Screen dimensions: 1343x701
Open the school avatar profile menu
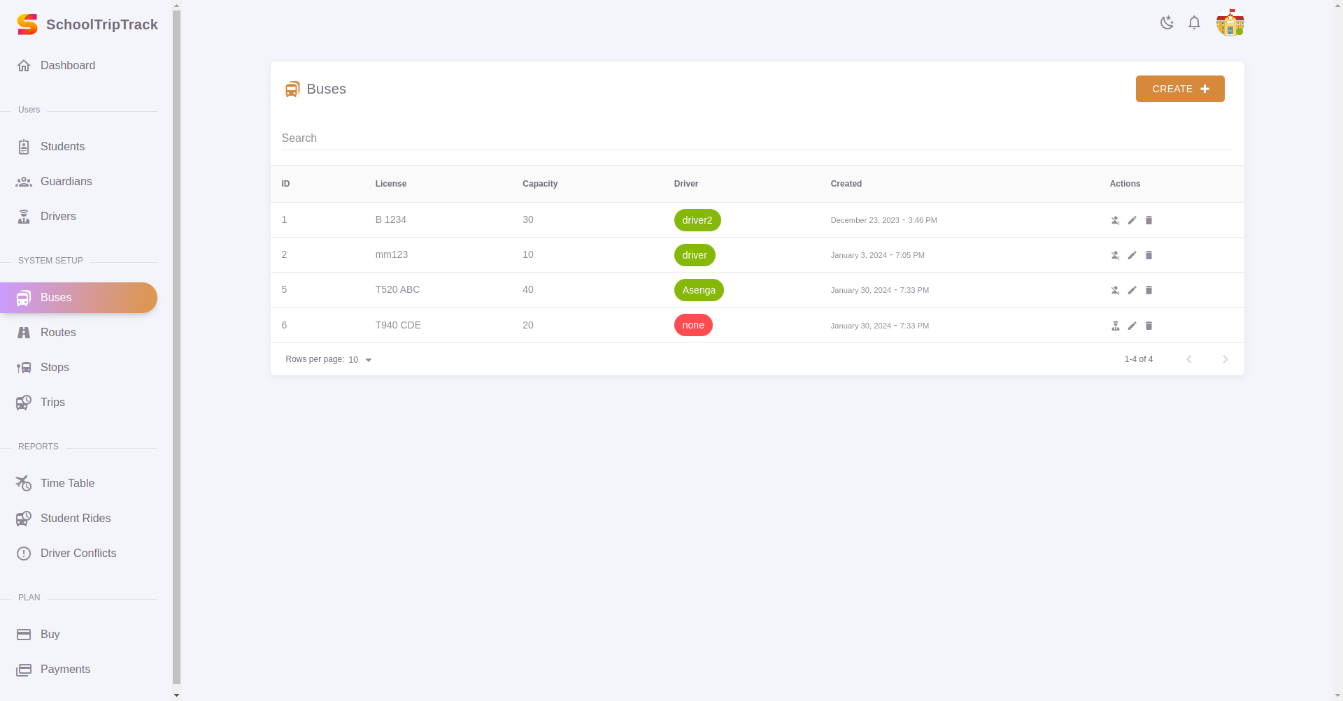pyautogui.click(x=1230, y=22)
